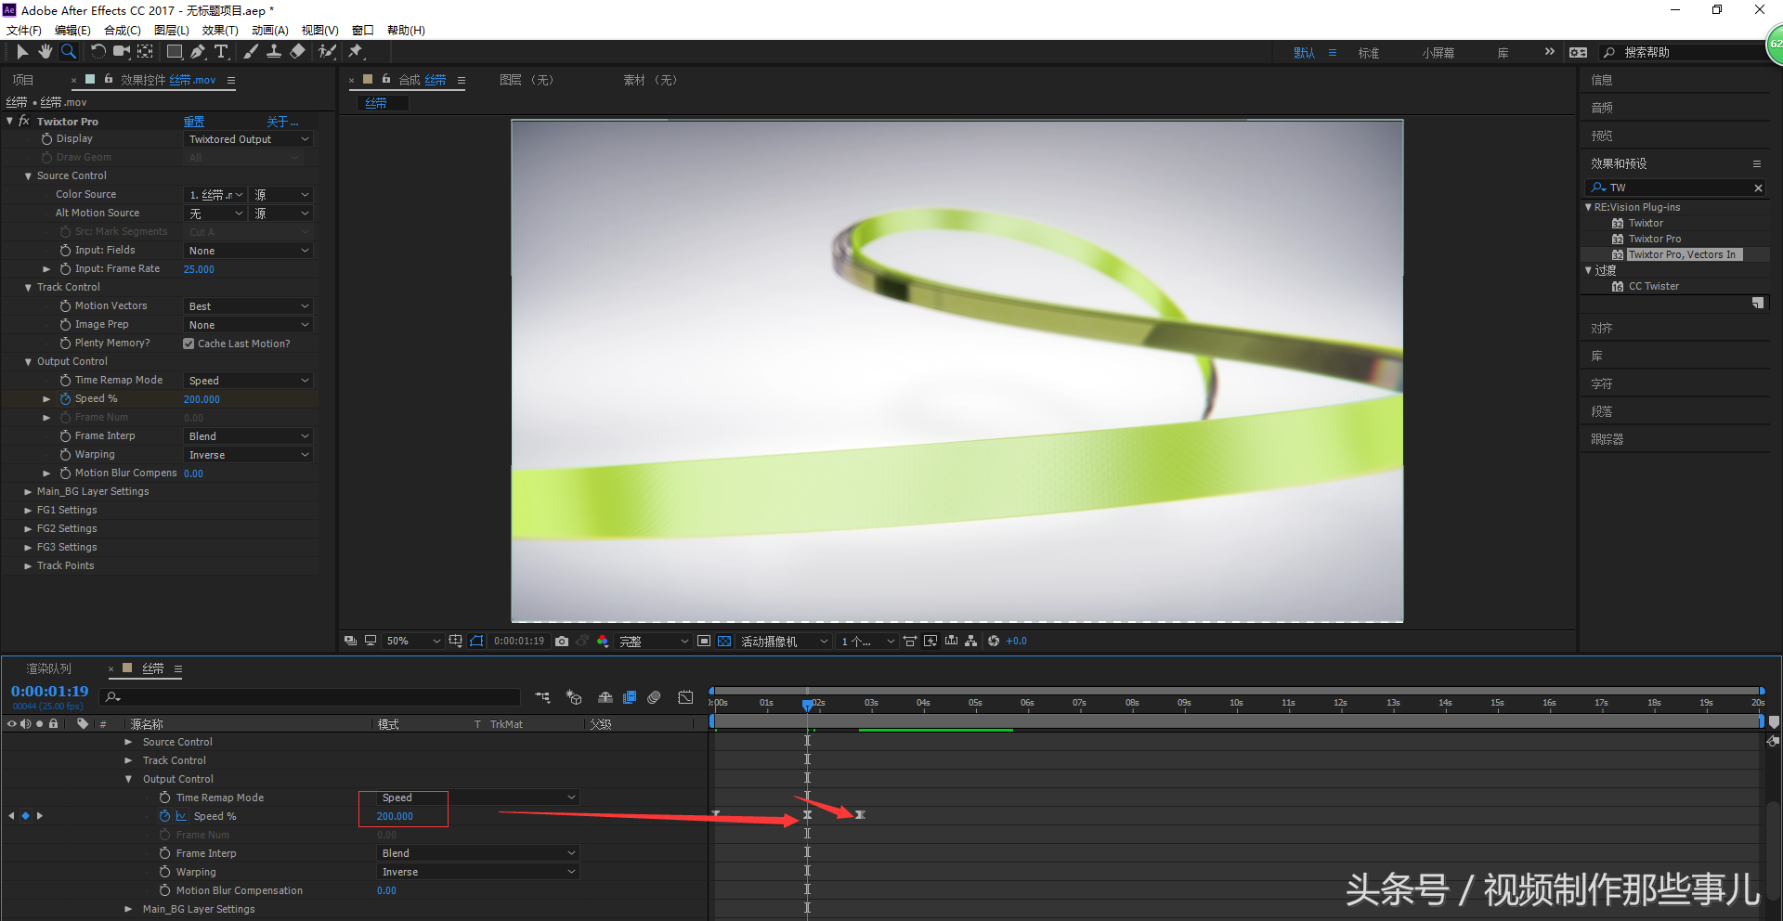Click the timeline layer search field
The image size is (1783, 921).
311,697
